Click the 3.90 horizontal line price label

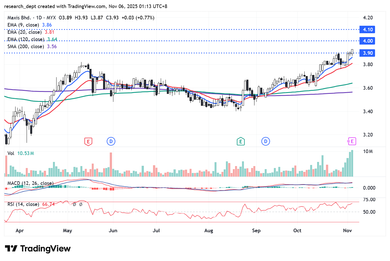(x=367, y=53)
